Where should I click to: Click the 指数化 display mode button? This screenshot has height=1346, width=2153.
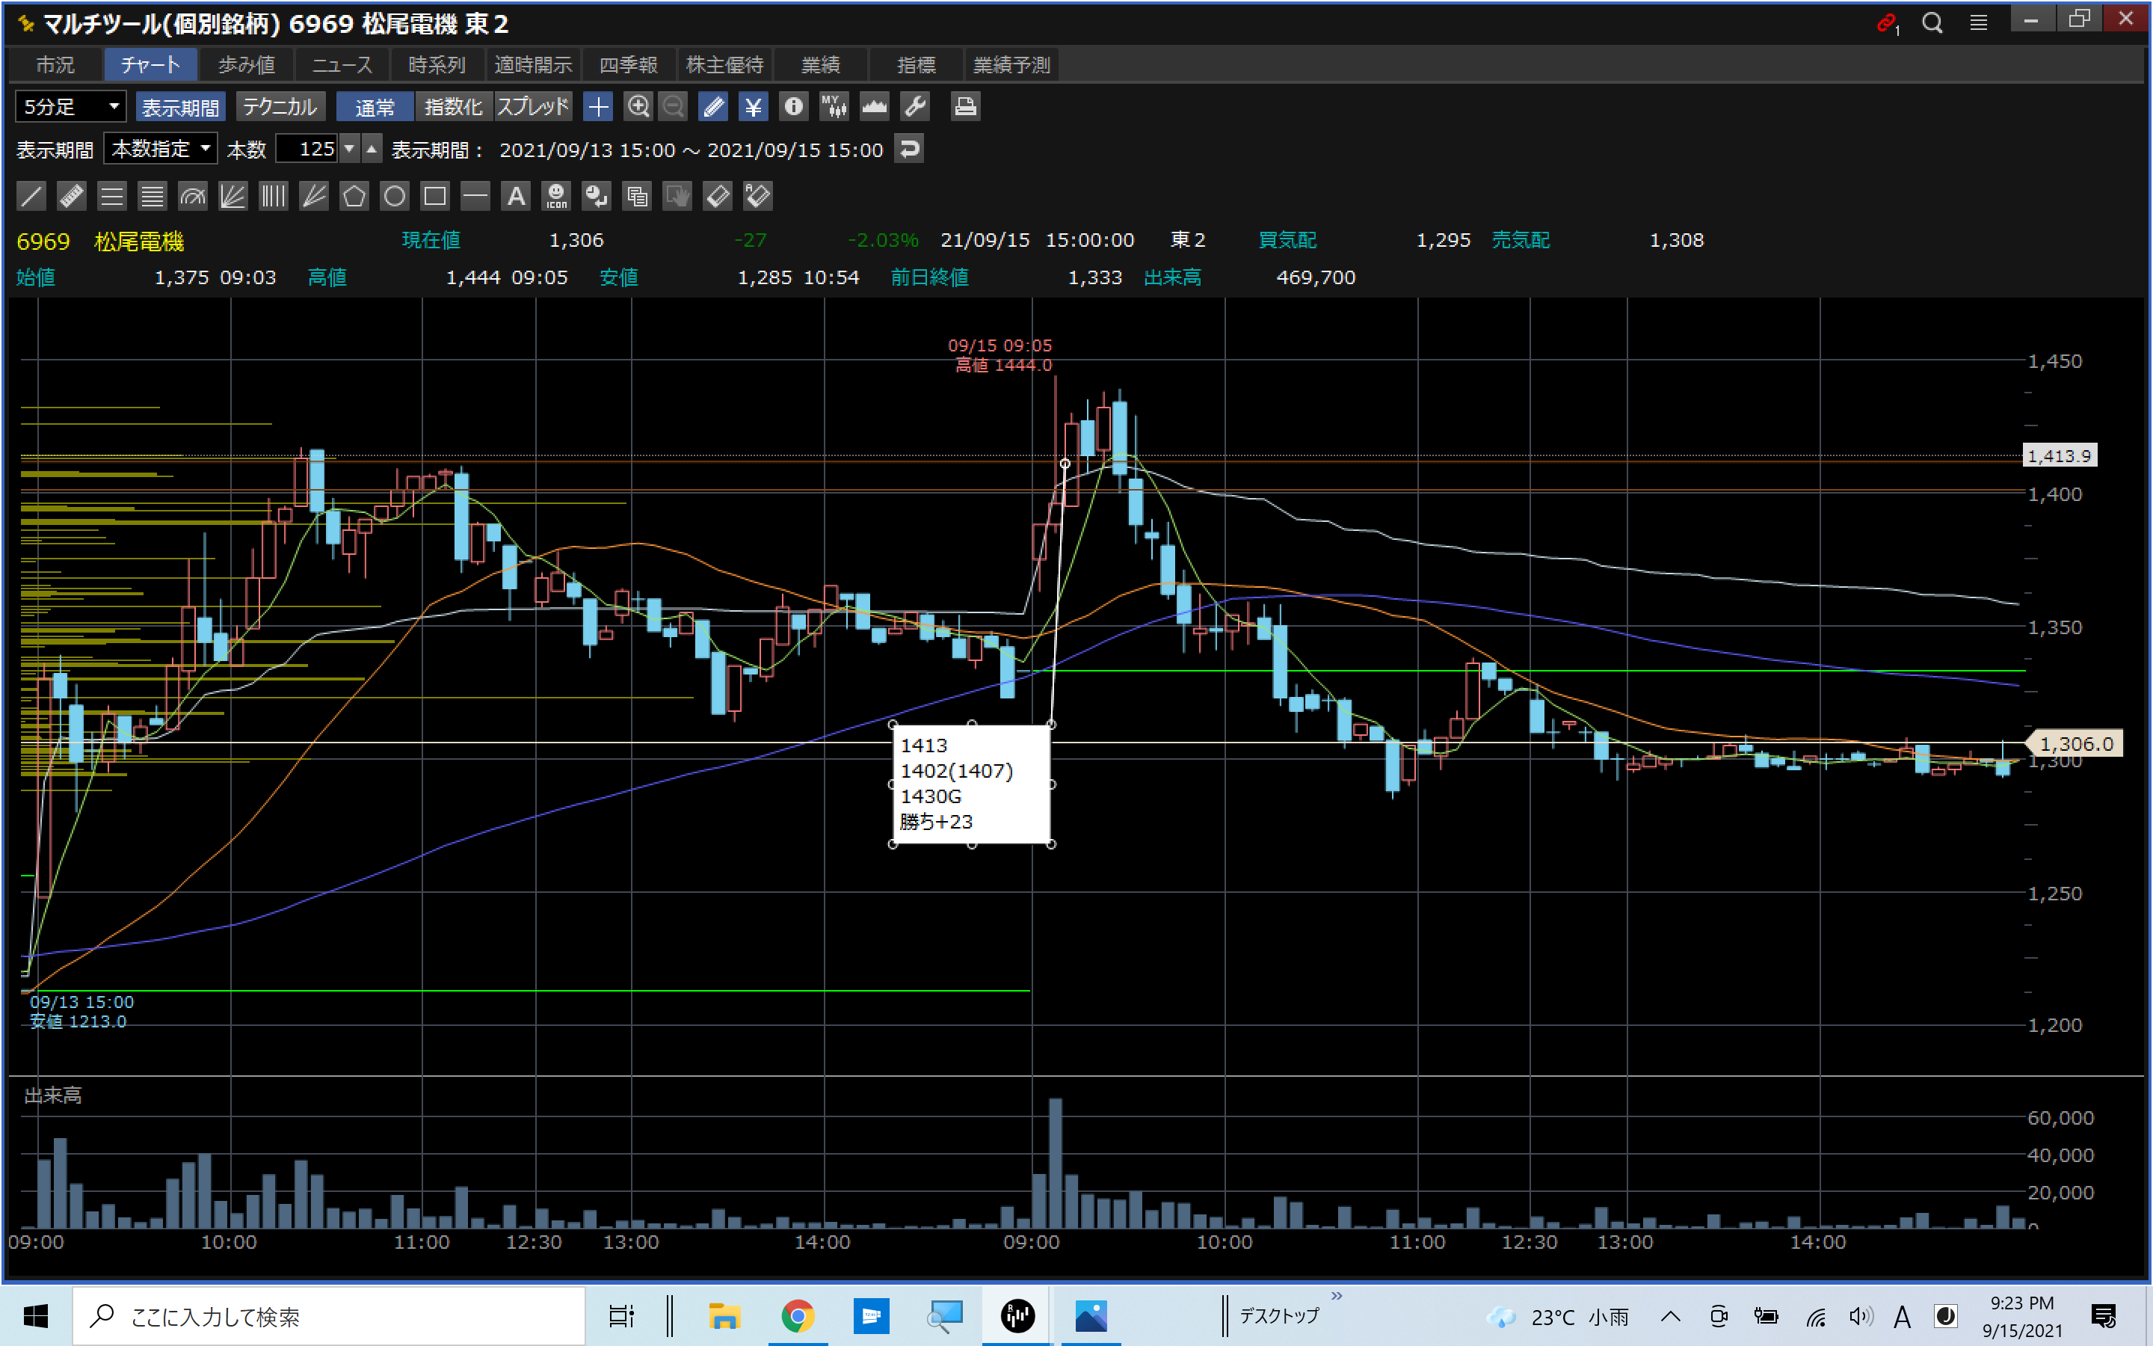[x=453, y=107]
